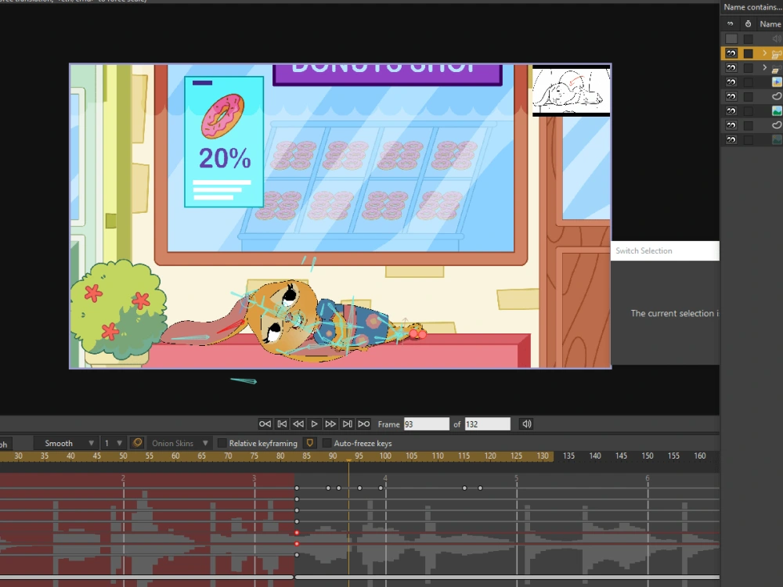The height and width of the screenshot is (587, 783).
Task: Open the interval dropdown showing 1
Action: 112,443
